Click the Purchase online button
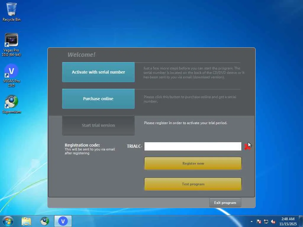 point(98,99)
